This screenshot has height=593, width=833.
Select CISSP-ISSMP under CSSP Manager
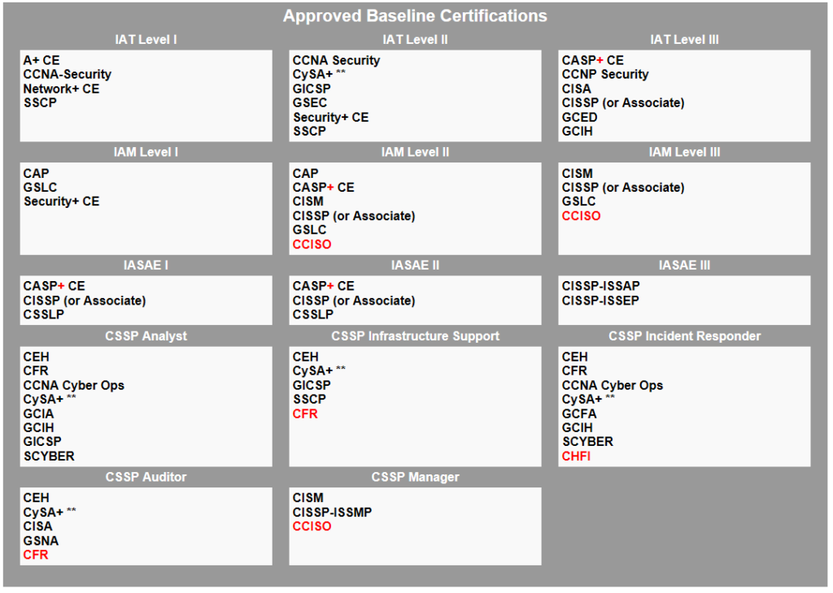(x=331, y=512)
